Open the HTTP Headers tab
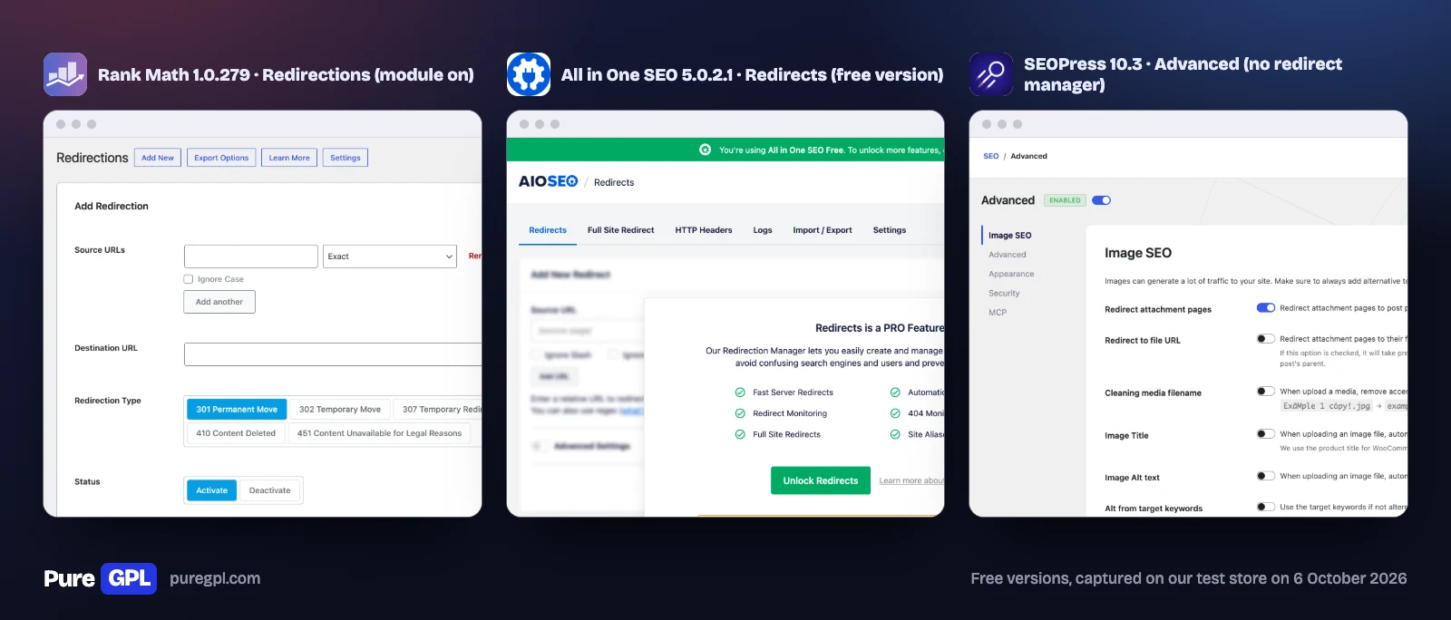Image resolution: width=1451 pixels, height=620 pixels. coord(704,230)
